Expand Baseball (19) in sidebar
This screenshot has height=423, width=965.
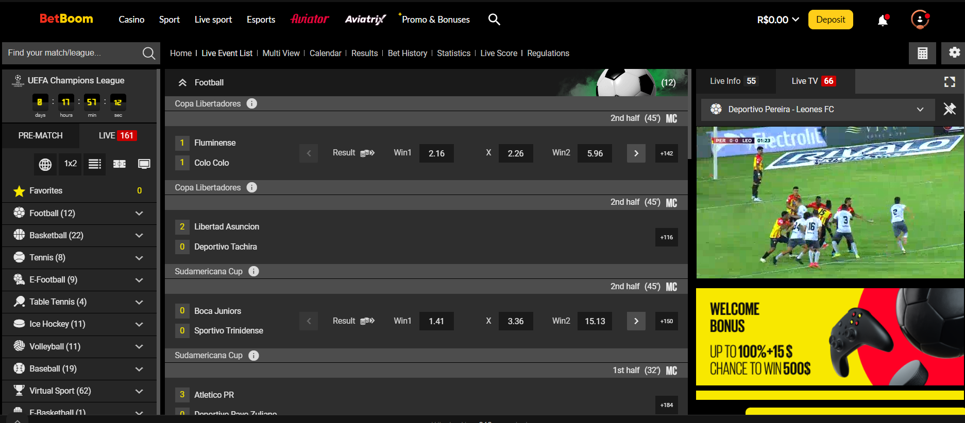coord(79,368)
